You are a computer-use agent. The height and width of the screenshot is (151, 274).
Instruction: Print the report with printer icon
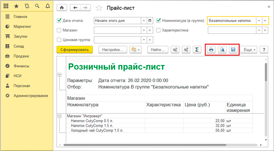tap(211, 50)
